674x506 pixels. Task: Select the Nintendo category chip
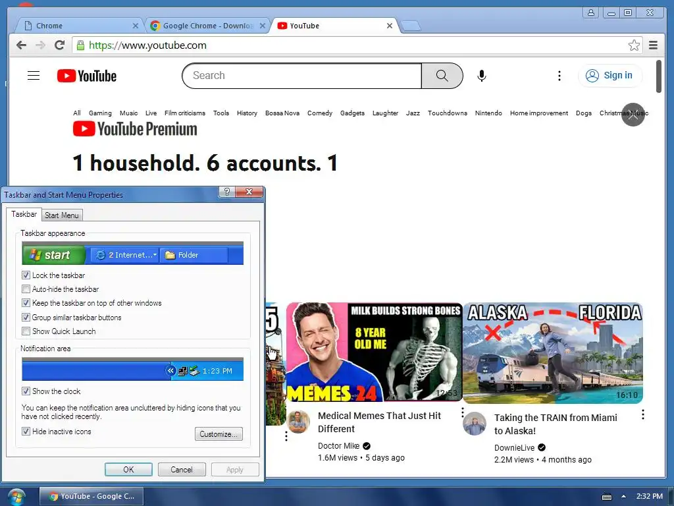[x=488, y=113]
